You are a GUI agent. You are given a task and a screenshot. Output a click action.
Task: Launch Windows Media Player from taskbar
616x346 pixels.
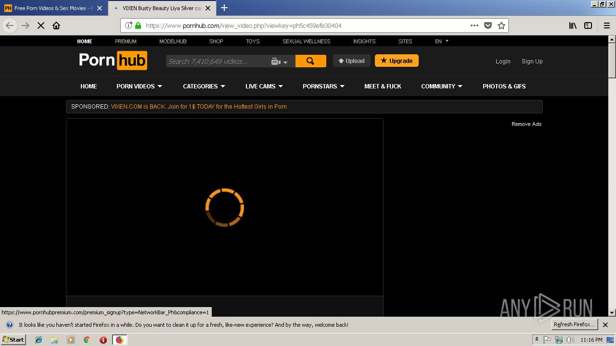point(71,340)
